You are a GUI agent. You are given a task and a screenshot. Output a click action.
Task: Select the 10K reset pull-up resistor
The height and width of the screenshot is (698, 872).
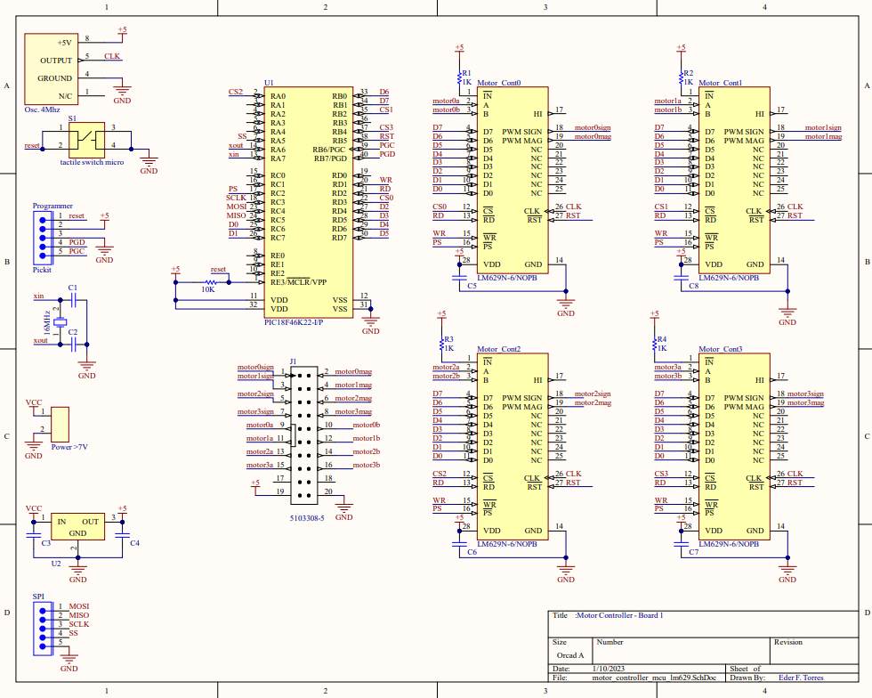(208, 281)
